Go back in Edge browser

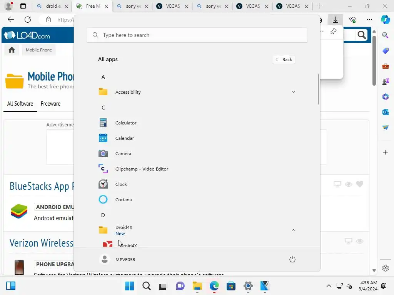point(10,20)
